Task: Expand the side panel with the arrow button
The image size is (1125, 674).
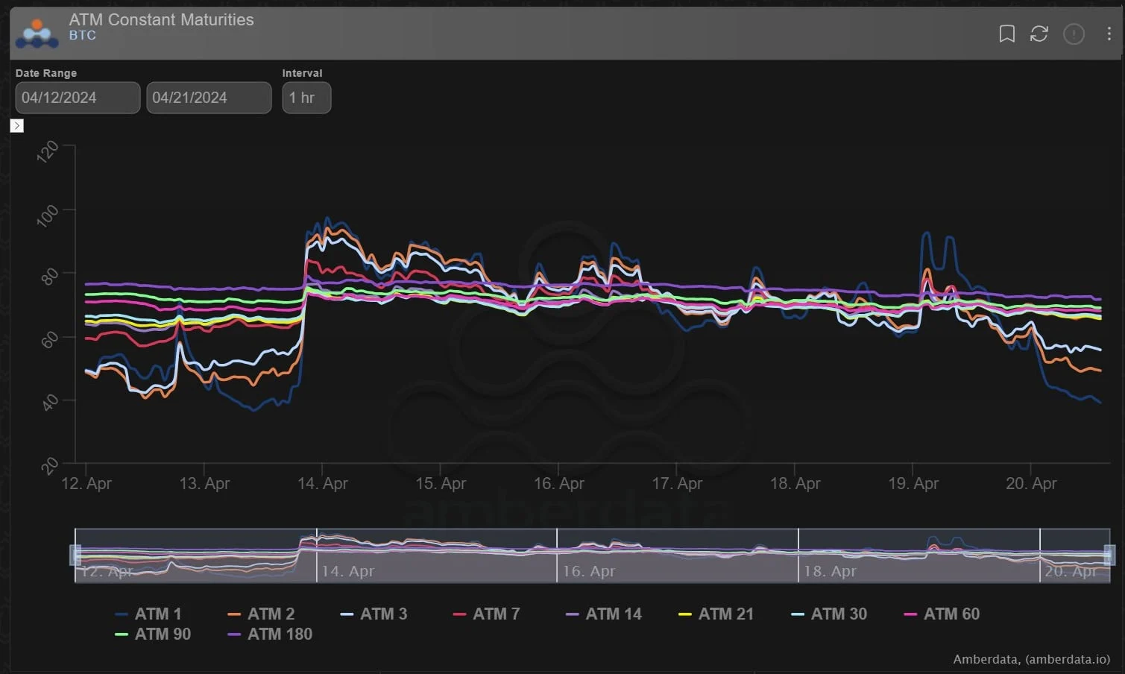Action: [x=17, y=125]
